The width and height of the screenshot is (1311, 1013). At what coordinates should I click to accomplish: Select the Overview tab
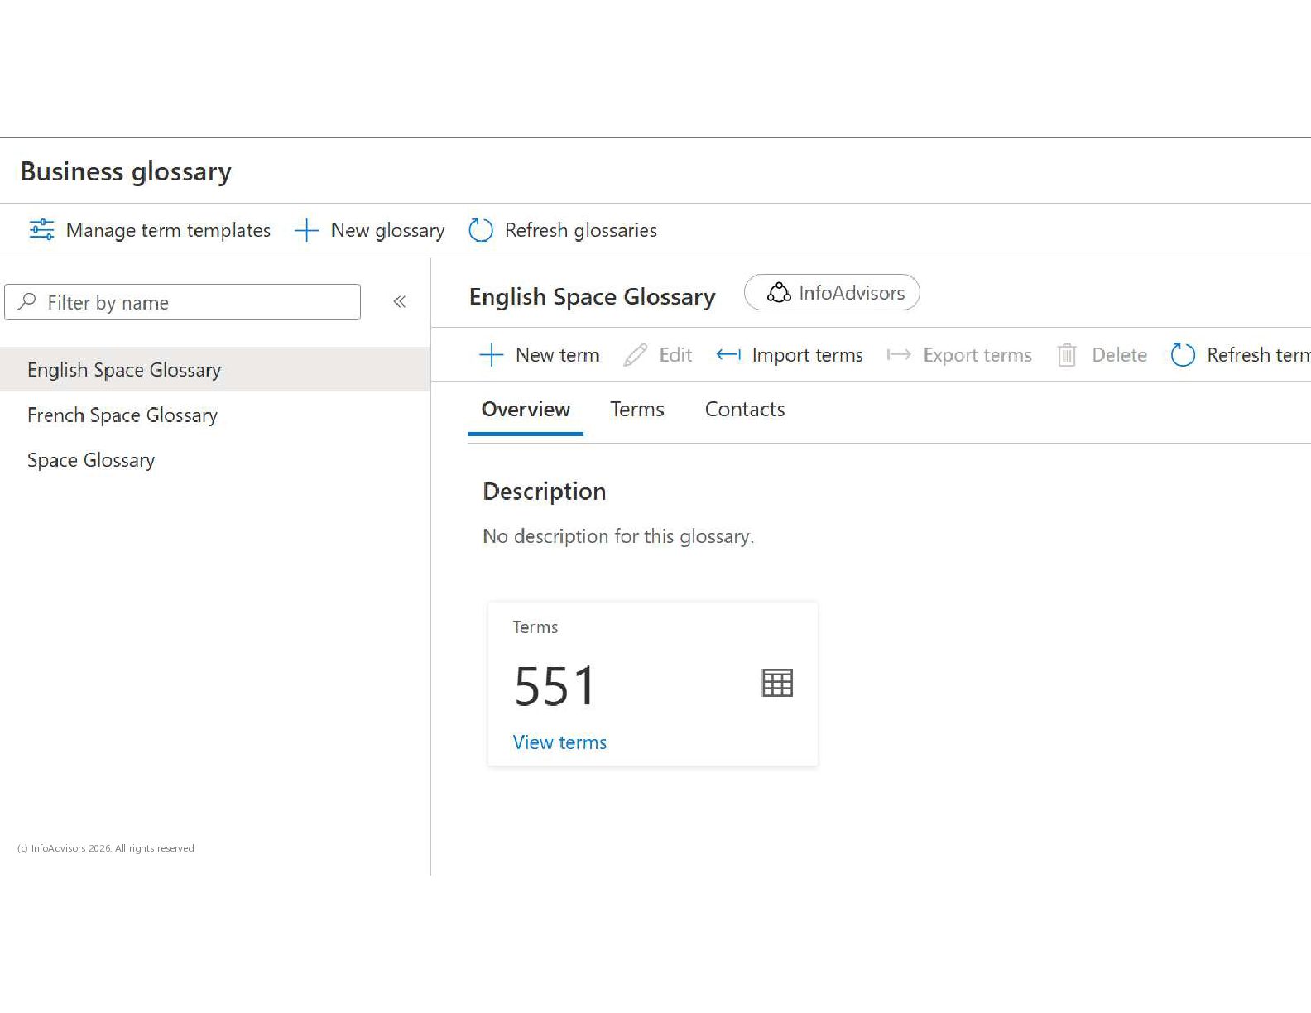(x=526, y=410)
